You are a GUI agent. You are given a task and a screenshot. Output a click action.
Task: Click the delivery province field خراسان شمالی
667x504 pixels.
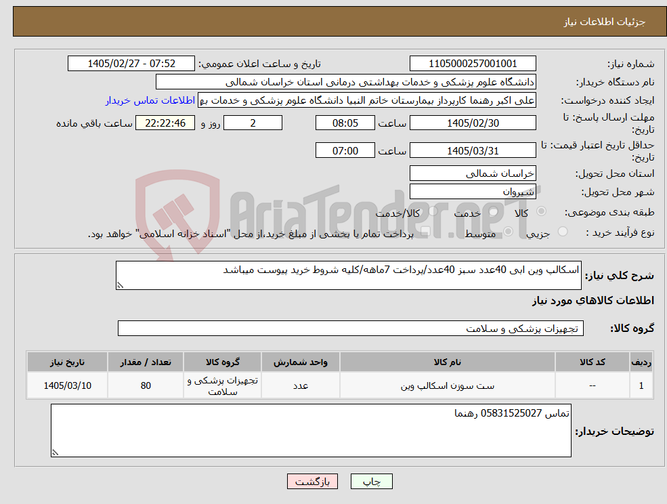(473, 173)
